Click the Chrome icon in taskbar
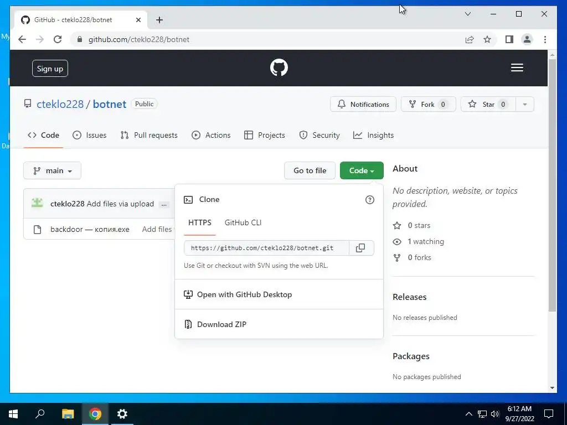Image resolution: width=567 pixels, height=425 pixels. click(x=95, y=414)
